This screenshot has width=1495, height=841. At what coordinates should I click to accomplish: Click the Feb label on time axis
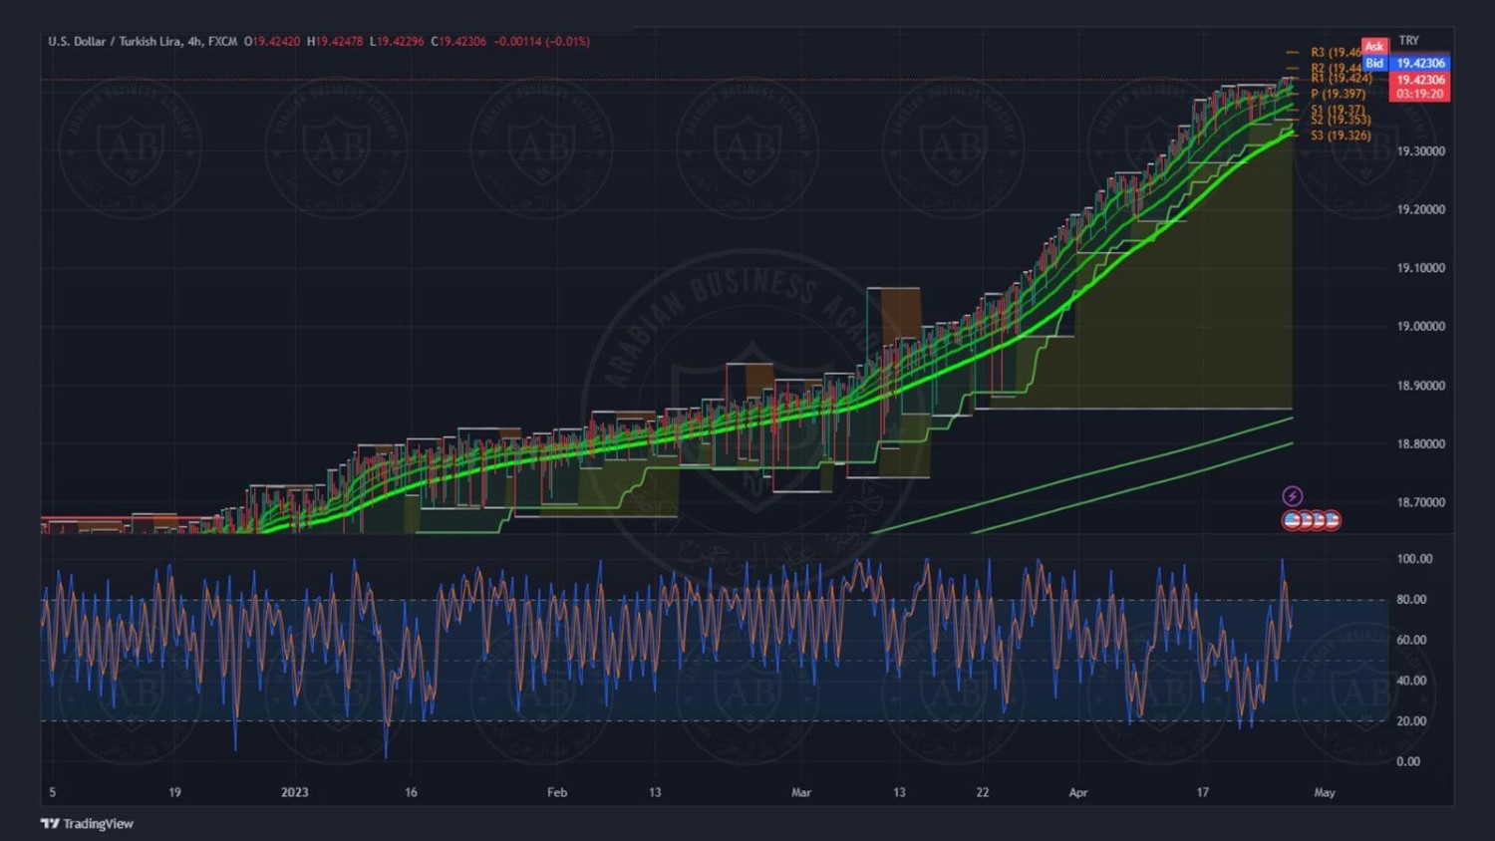click(x=557, y=793)
